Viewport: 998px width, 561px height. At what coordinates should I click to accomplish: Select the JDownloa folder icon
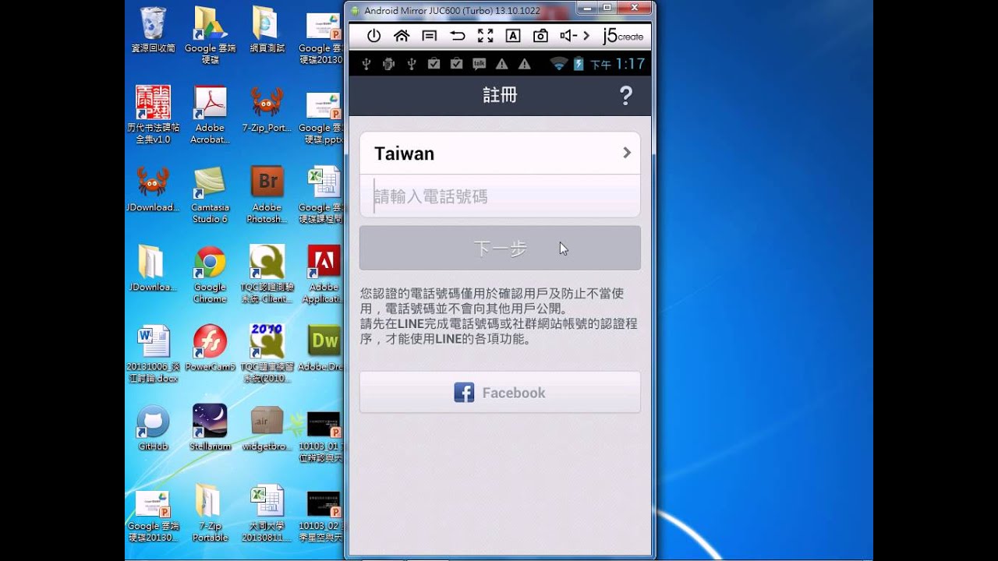click(x=153, y=268)
